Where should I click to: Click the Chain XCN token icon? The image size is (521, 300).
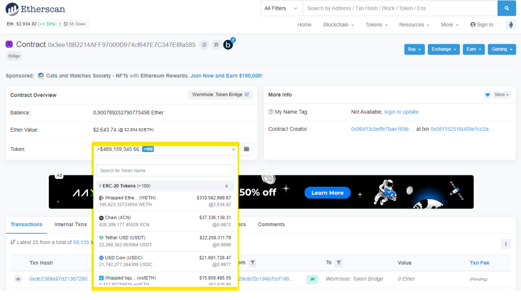tap(101, 218)
